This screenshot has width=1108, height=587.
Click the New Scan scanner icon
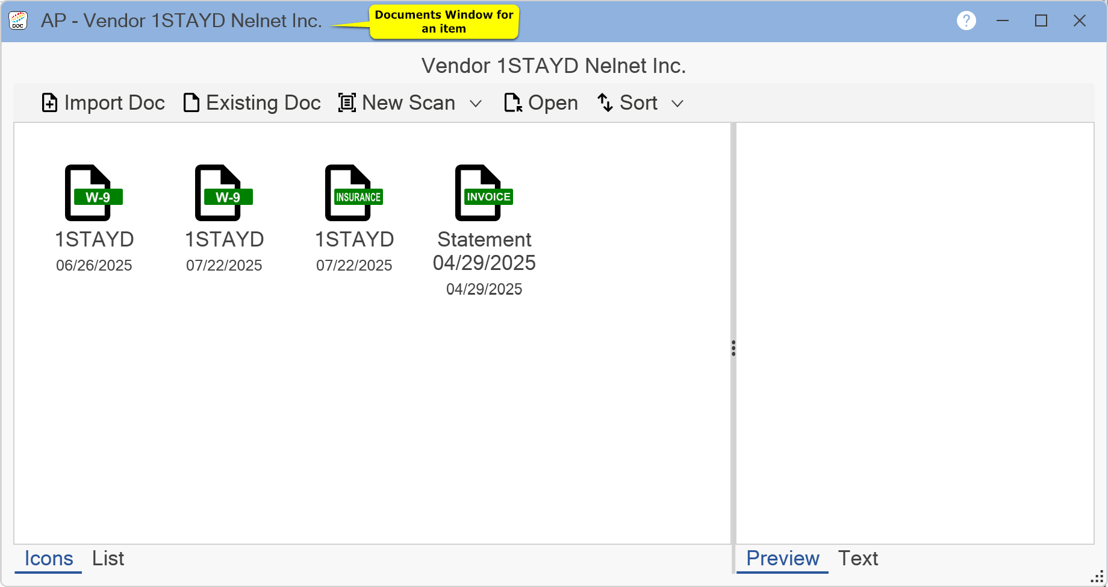(x=347, y=103)
